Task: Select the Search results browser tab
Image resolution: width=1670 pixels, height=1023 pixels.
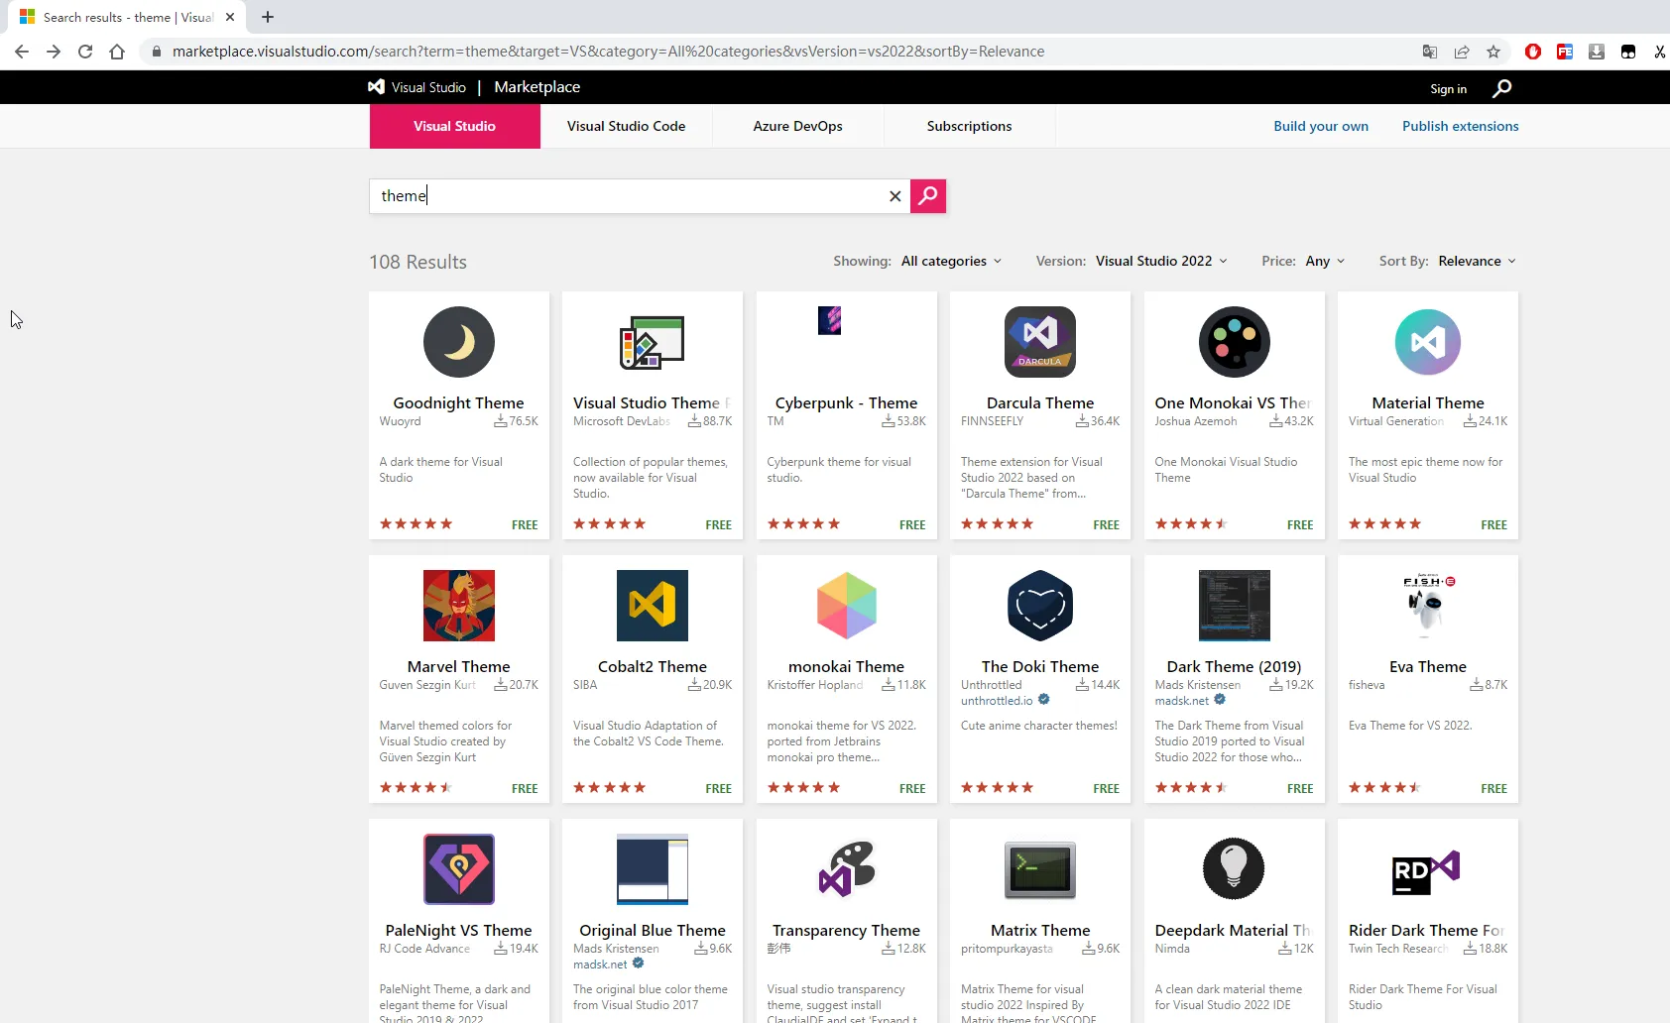Action: pos(127,18)
